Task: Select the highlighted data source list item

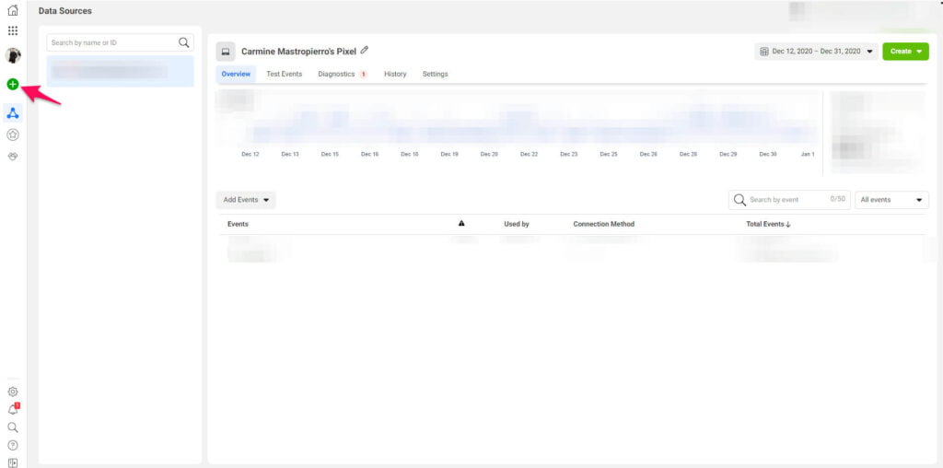Action: pyautogui.click(x=121, y=72)
